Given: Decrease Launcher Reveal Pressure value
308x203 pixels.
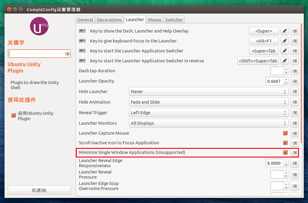Looking at the screenshot, I should pos(286,176).
